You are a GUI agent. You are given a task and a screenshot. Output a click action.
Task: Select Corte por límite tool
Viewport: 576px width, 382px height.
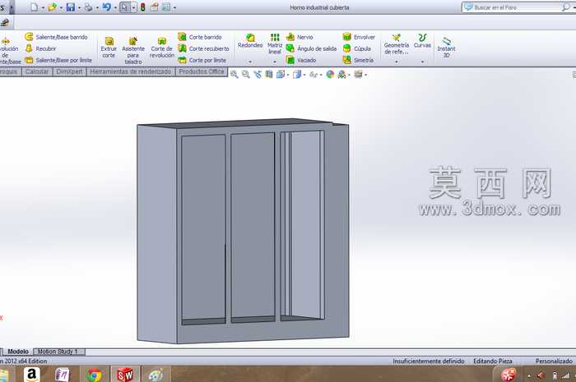pos(202,60)
